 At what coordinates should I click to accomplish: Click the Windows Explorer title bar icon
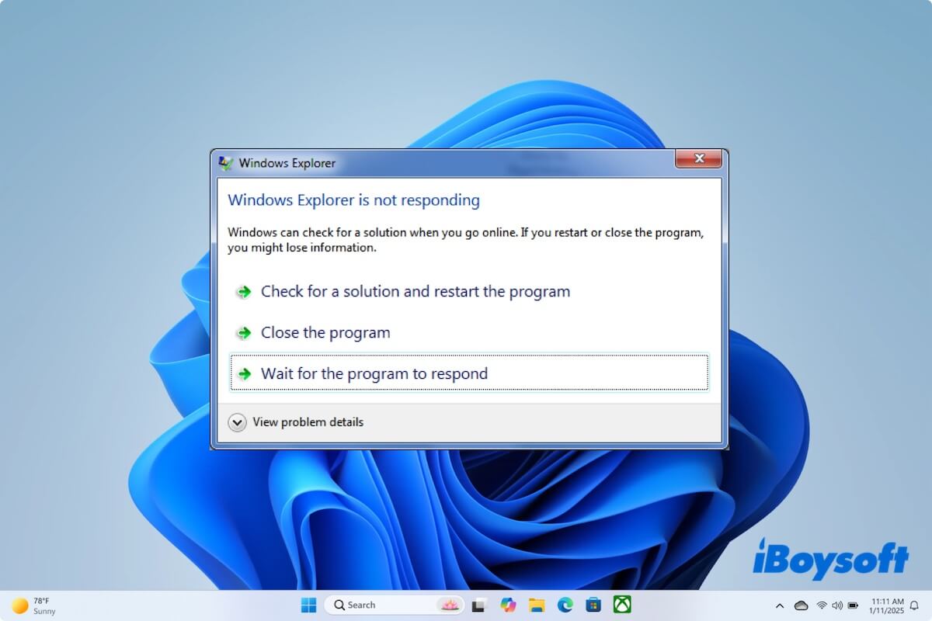click(x=226, y=163)
